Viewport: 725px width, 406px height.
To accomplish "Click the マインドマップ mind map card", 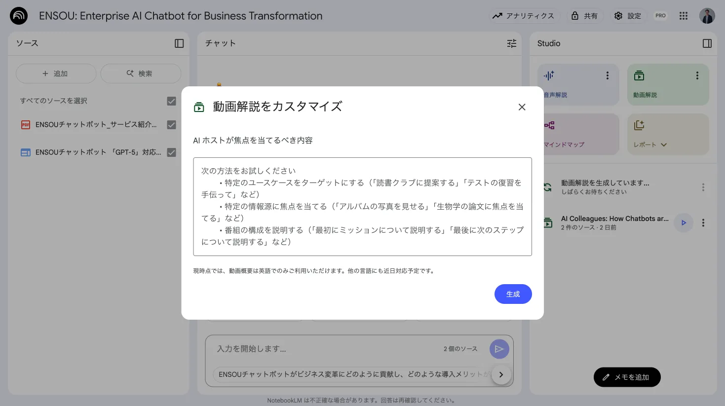I will 578,134.
